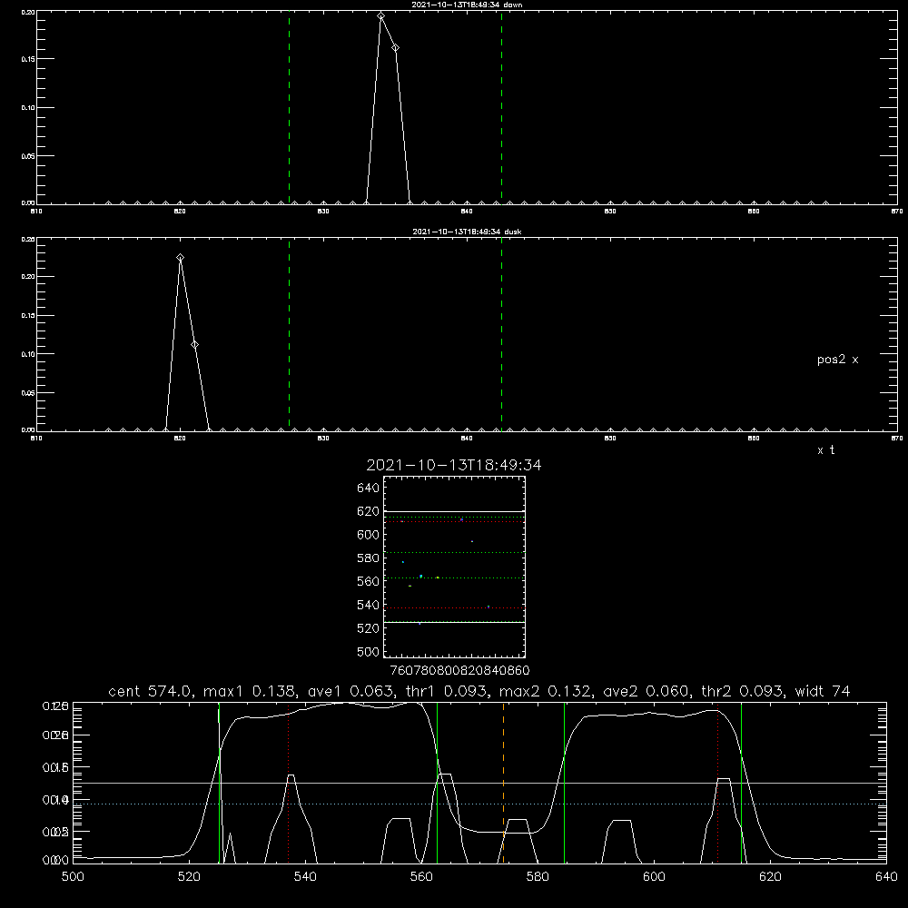Click the x-axis label 640 on the bottom plot
908x908 pixels.
click(x=886, y=877)
